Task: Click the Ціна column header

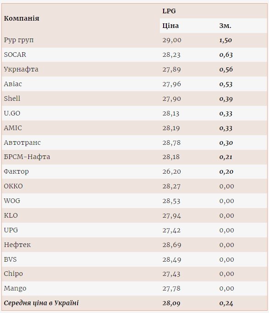Action: (170, 26)
